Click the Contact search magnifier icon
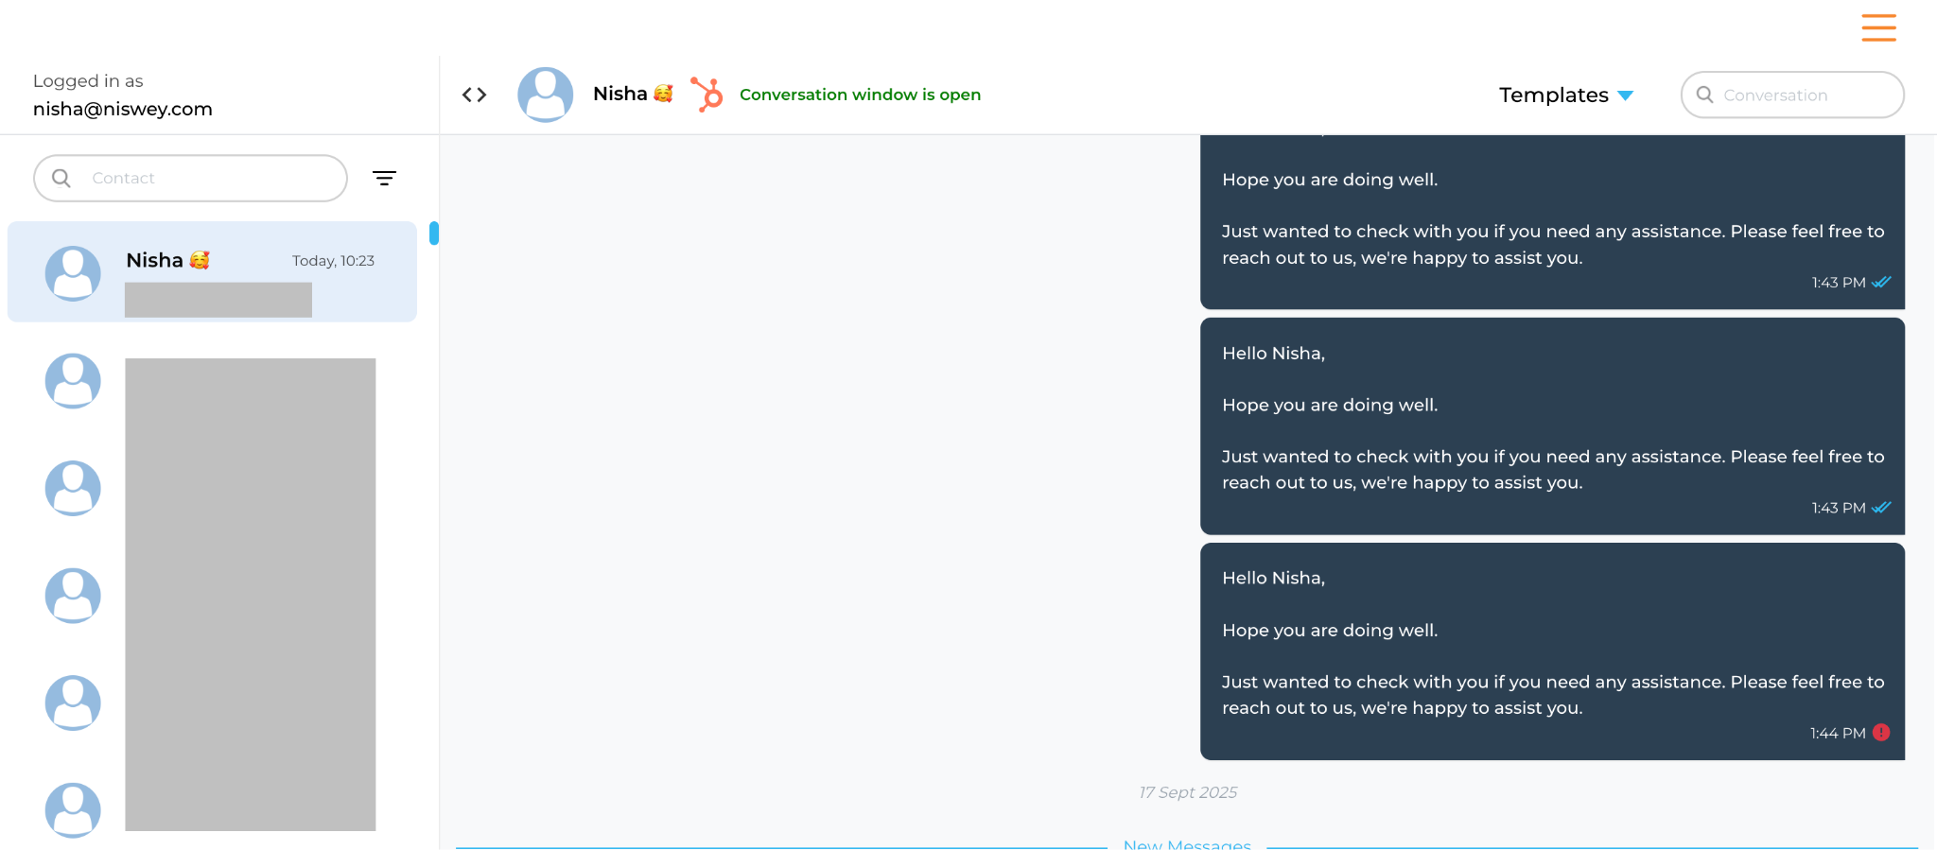Screen dimensions: 1937x850 [61, 178]
